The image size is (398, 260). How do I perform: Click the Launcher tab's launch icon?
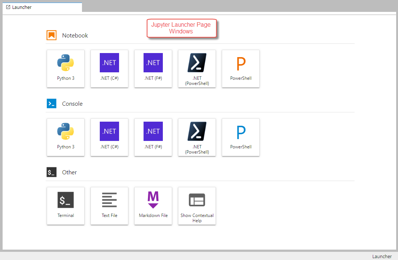click(8, 7)
